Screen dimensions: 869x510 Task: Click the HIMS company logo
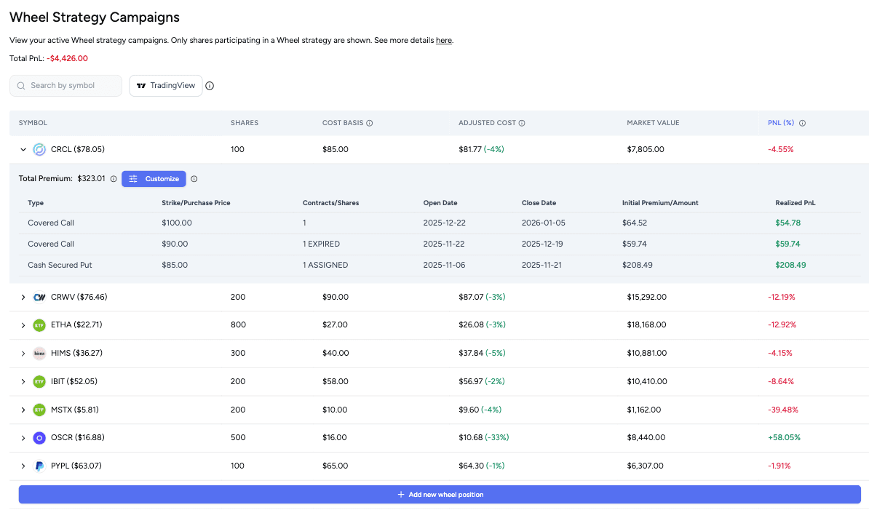coord(39,353)
